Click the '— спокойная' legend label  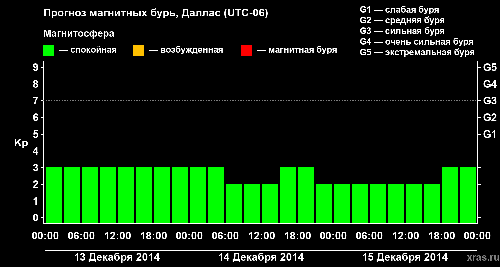click(88, 50)
